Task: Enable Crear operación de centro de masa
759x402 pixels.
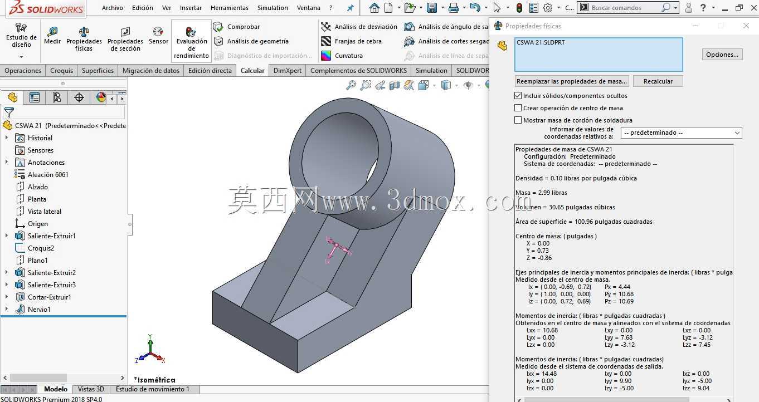Action: (x=518, y=108)
